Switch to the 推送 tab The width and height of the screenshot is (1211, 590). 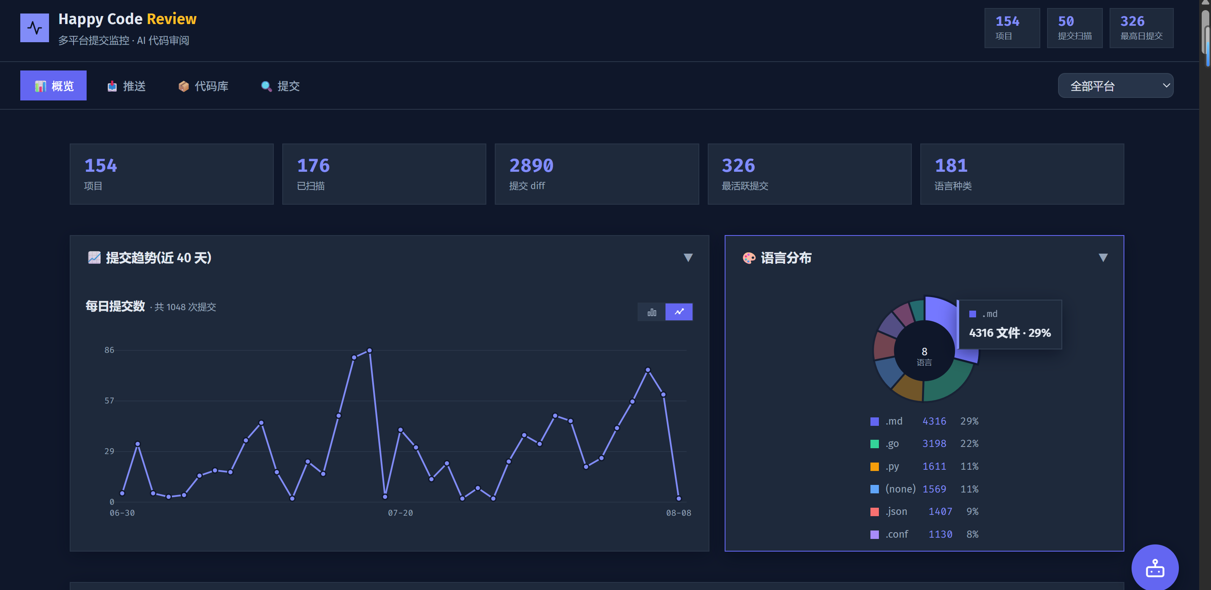coord(126,86)
